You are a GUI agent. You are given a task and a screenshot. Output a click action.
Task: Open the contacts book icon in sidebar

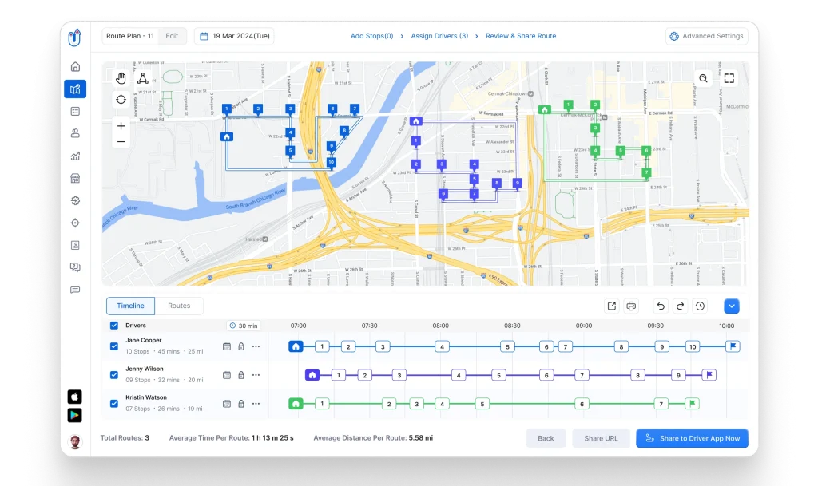75,245
